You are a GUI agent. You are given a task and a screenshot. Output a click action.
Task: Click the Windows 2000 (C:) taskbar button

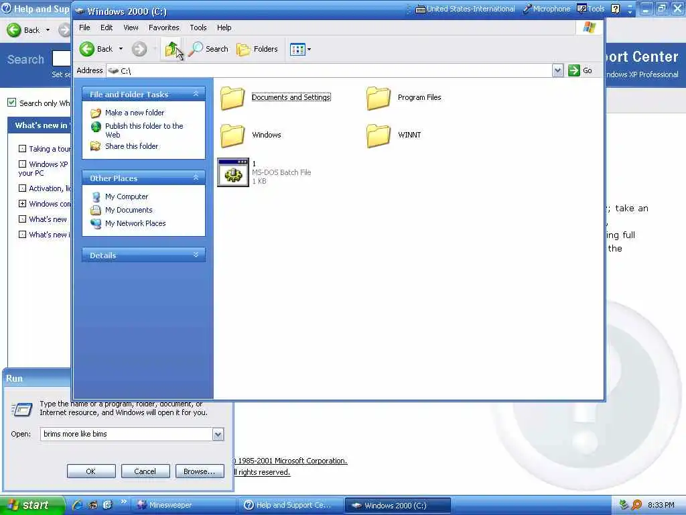pyautogui.click(x=398, y=505)
